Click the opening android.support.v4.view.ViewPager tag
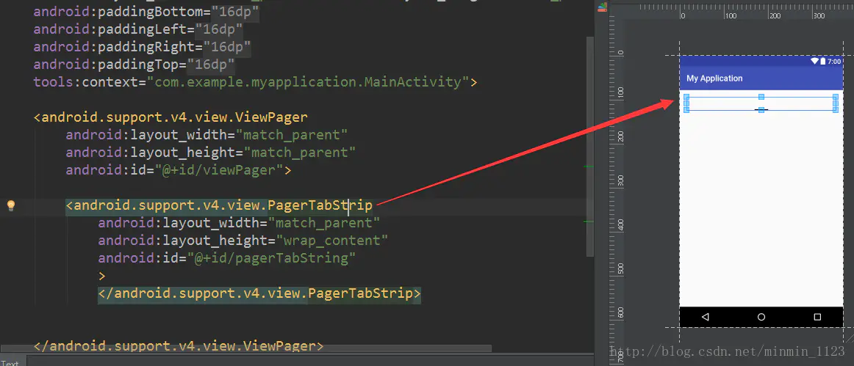 pos(171,117)
